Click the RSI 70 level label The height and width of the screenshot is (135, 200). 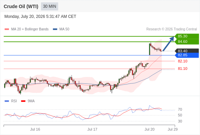[180, 109]
